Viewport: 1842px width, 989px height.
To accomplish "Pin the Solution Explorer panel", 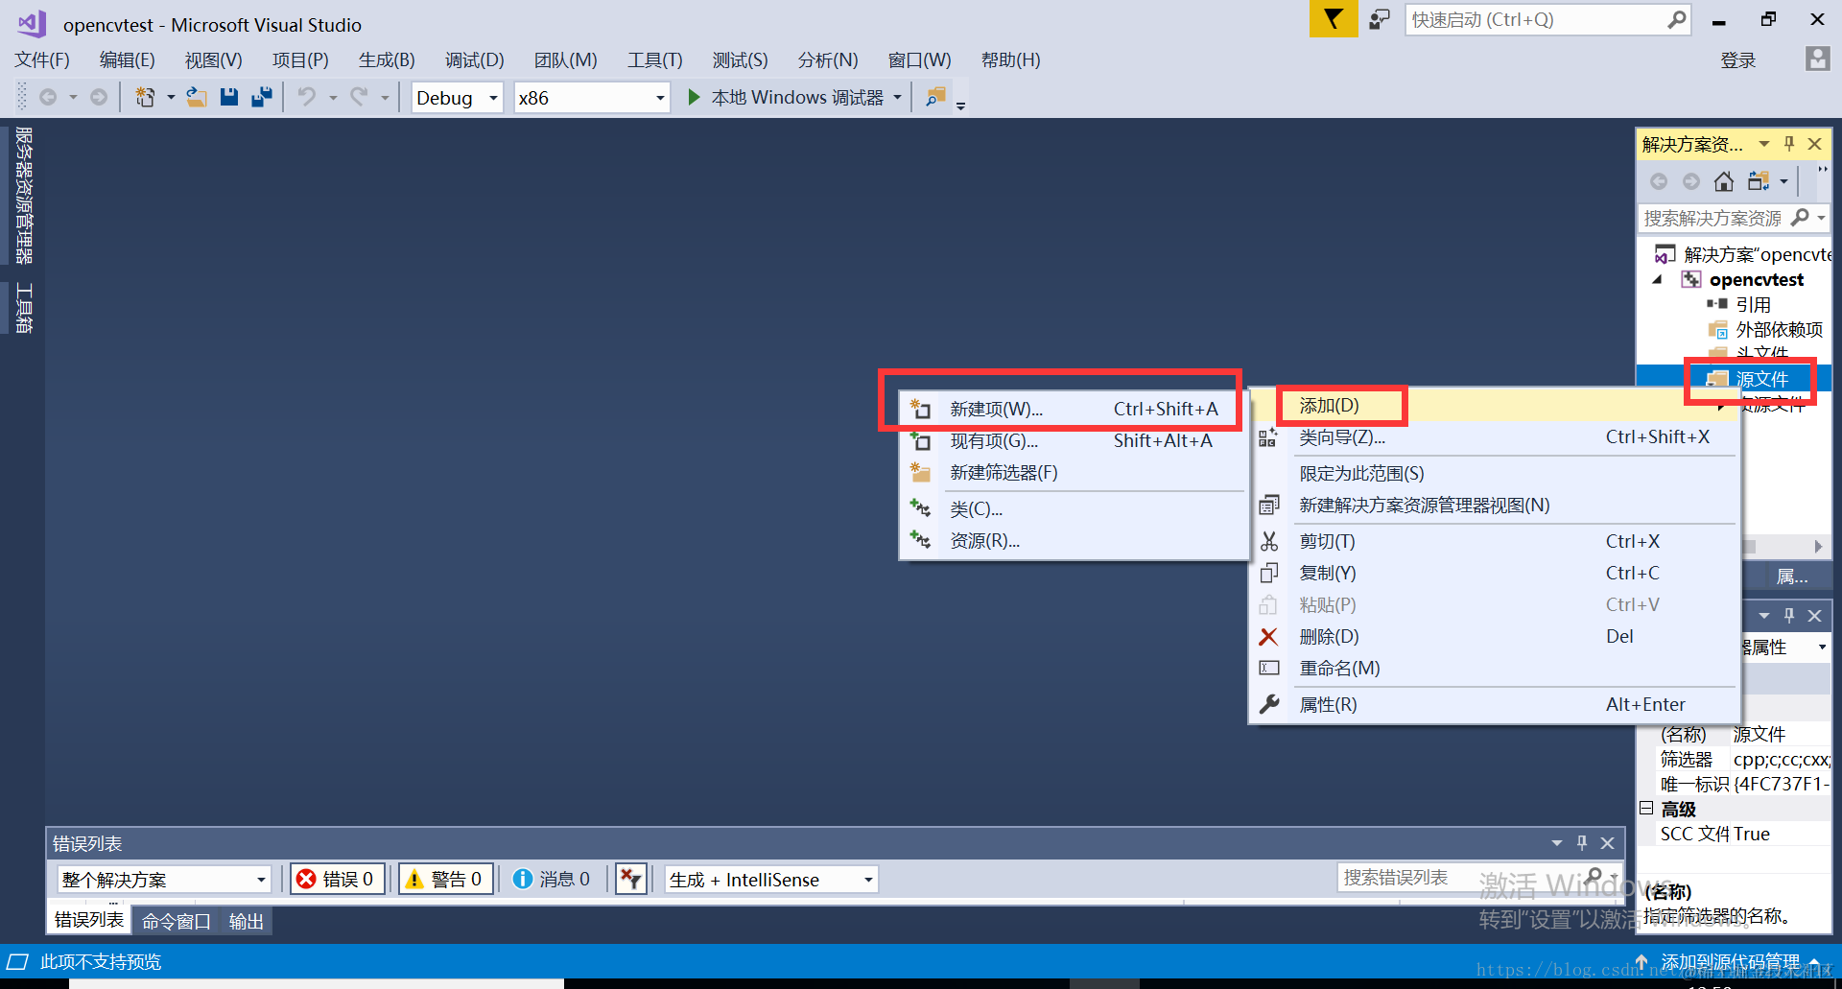I will (1789, 144).
